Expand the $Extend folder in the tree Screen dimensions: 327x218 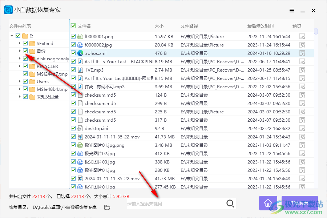(20, 43)
